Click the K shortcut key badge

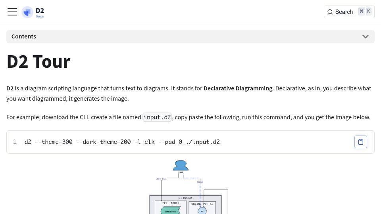(369, 11)
